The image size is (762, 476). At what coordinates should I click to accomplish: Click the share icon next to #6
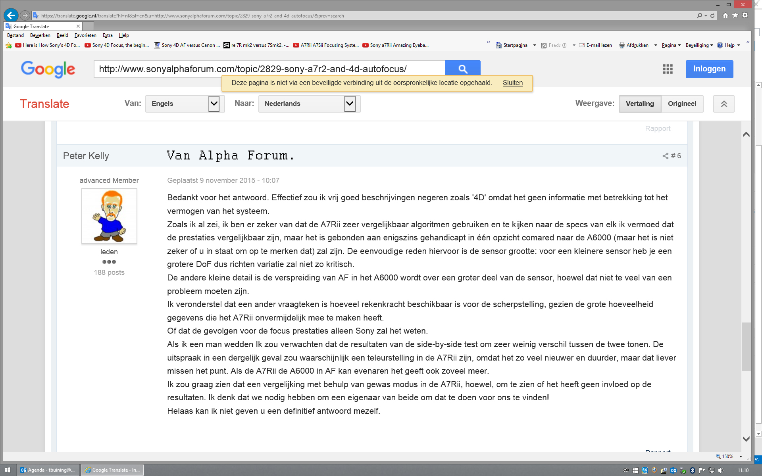[x=665, y=156]
